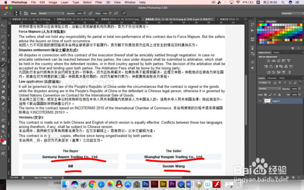Open the layer filter Kind dropdown

coord(265,83)
